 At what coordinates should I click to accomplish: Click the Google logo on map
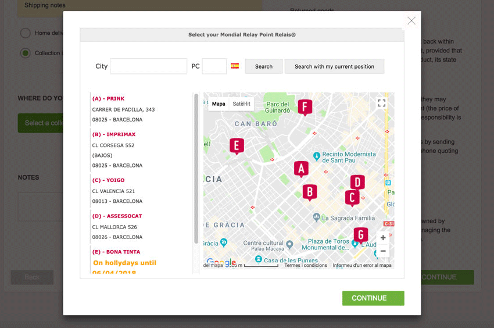(x=221, y=262)
